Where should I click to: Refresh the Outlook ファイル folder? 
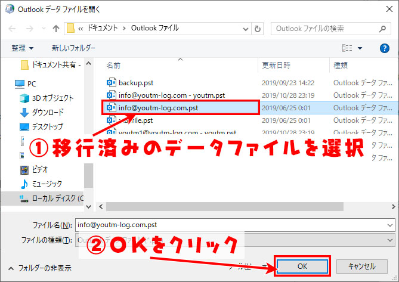click(257, 29)
